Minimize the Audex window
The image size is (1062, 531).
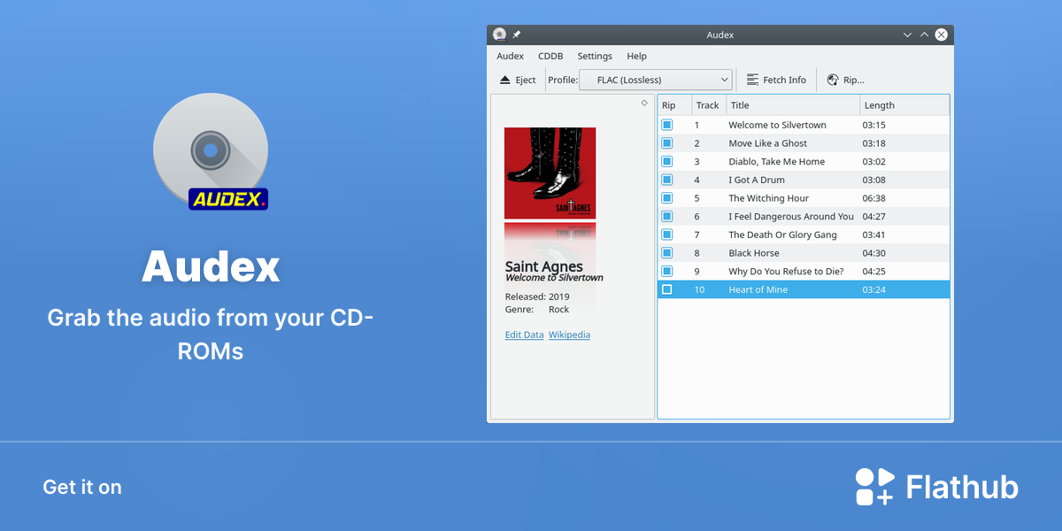[907, 35]
